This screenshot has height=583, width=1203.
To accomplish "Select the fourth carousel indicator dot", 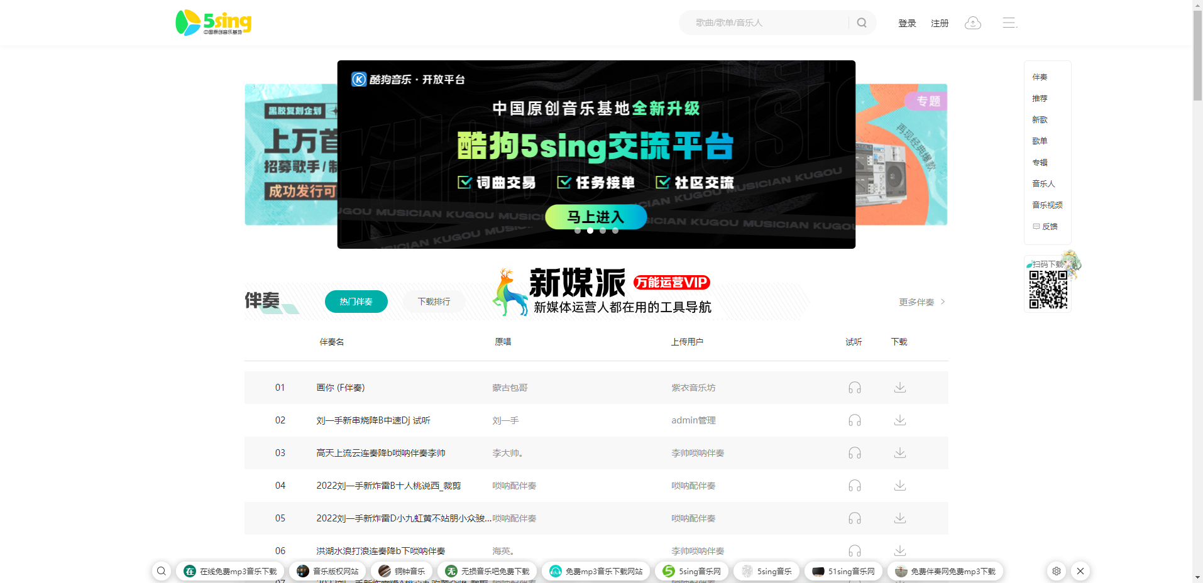I will (x=615, y=231).
